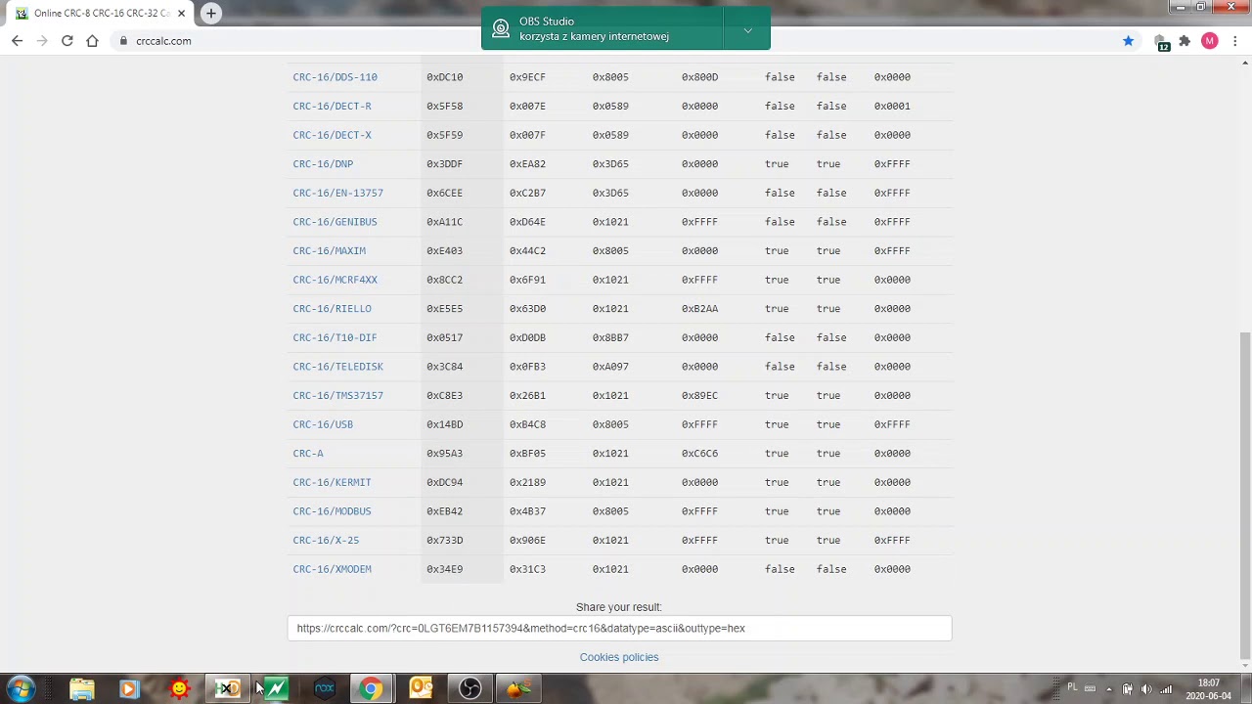Open the CRC-16/DECT-X link
The height and width of the screenshot is (704, 1252).
(x=332, y=135)
